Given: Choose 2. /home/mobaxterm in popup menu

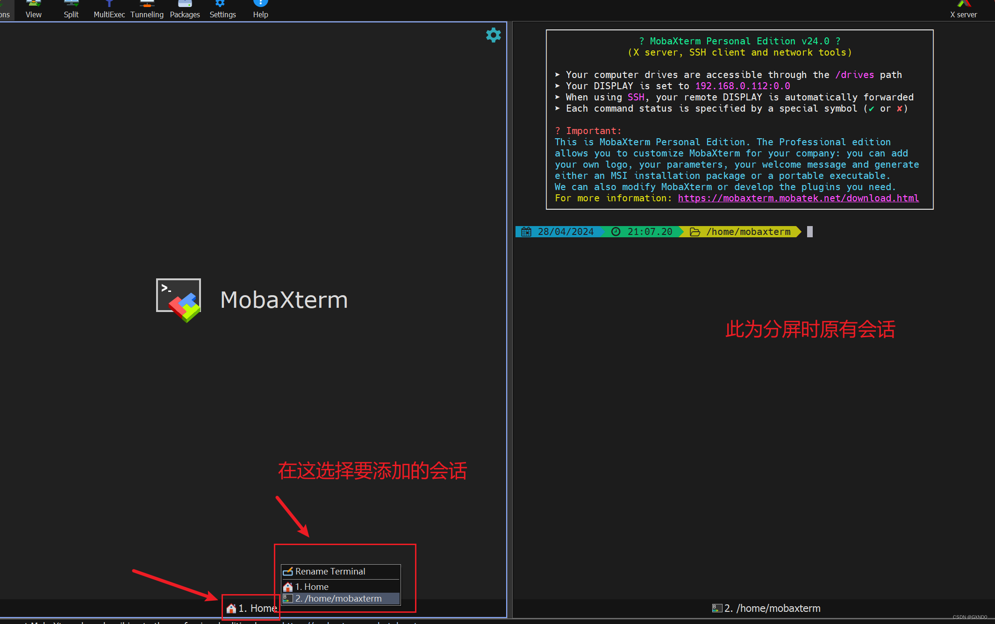Looking at the screenshot, I should click(x=338, y=598).
